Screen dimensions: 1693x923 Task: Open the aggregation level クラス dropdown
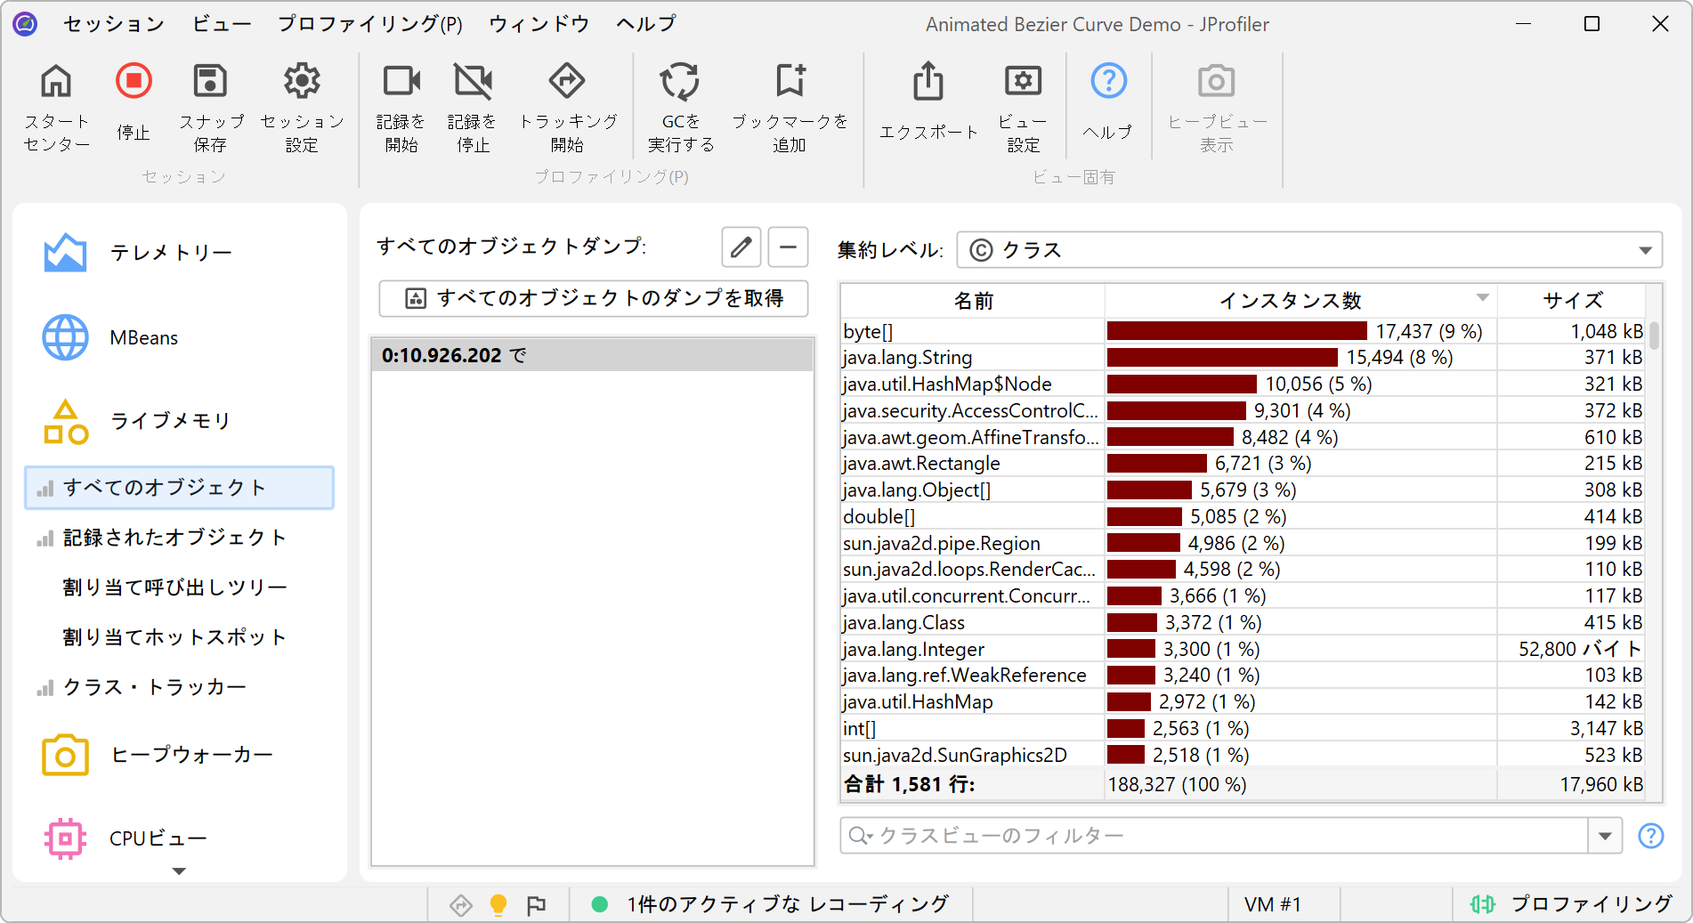pos(1308,250)
